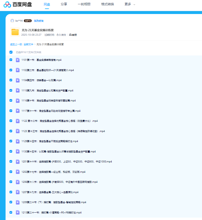Expand the 更多 dropdown menu

coord(130,4)
